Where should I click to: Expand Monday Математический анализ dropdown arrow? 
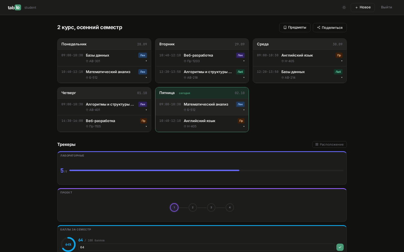146,78
